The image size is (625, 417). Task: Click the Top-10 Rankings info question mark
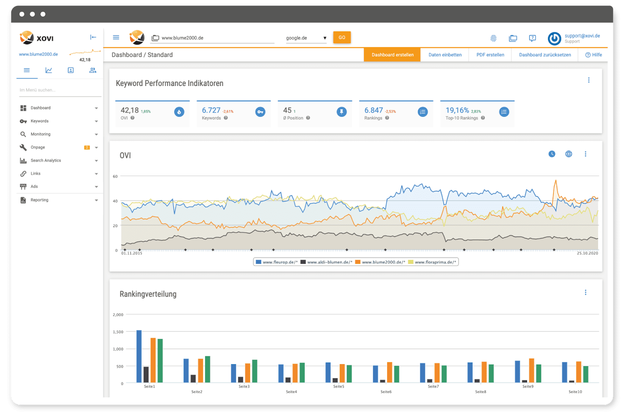[x=483, y=118]
